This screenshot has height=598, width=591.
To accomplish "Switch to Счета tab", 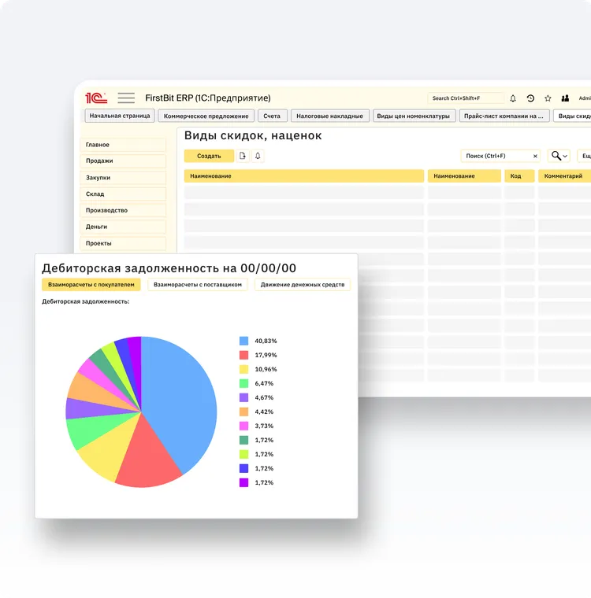I will (x=272, y=116).
